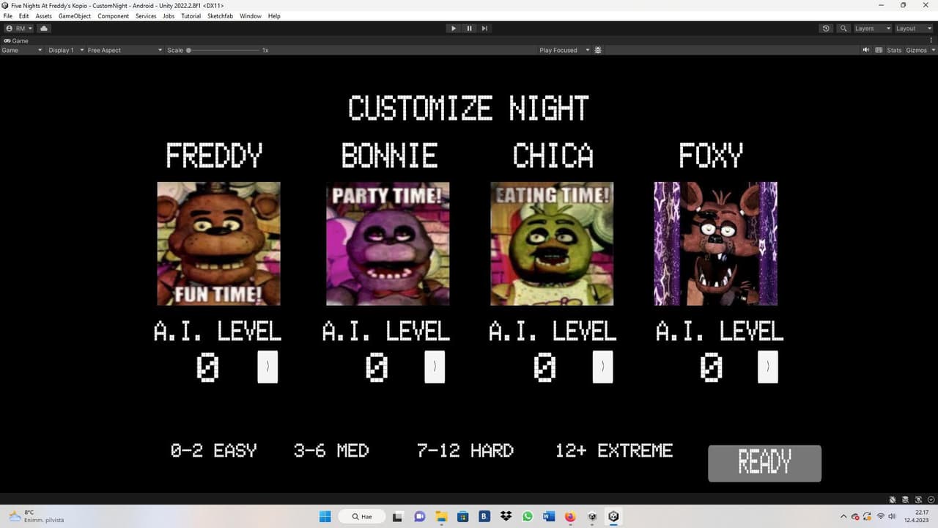Click the Windows Start button
This screenshot has width=938, height=528.
(325, 516)
